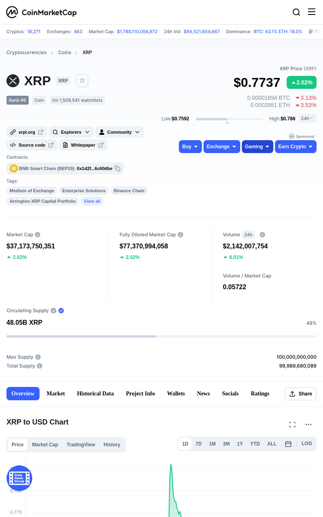This screenshot has height=517, width=323.
Task: Click the Enterprise Solutions tag
Action: 84,191
